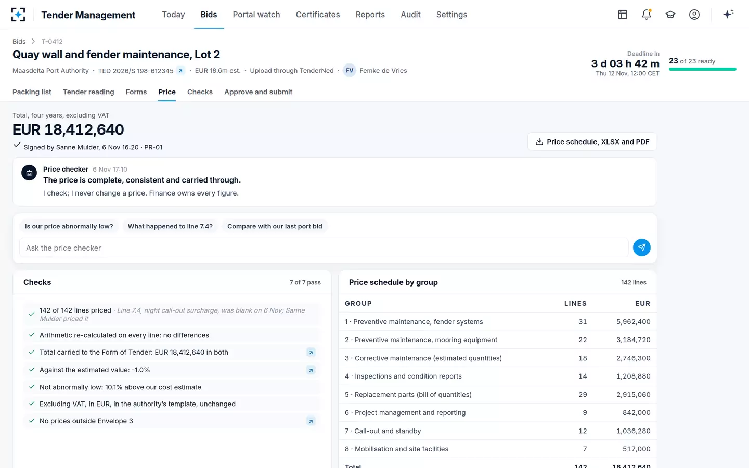Click the 23 of 23 ready progress bar

pyautogui.click(x=703, y=69)
